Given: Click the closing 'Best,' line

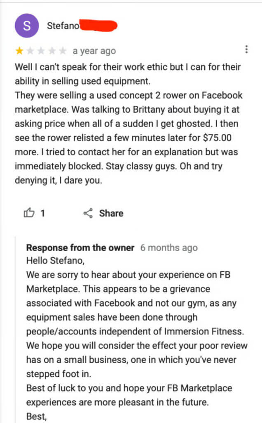Looking at the screenshot, I should pyautogui.click(x=37, y=416).
